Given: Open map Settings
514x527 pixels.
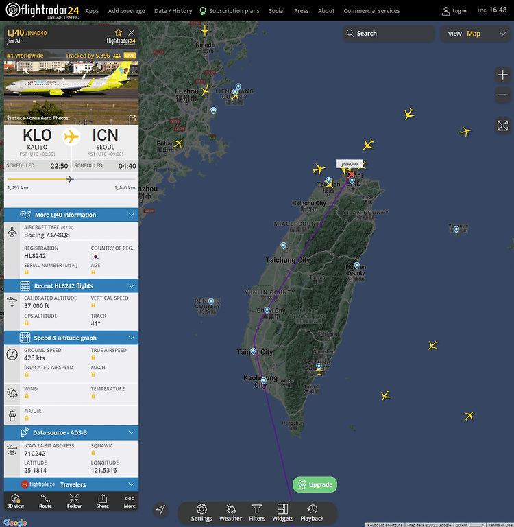Looking at the screenshot, I should [201, 513].
